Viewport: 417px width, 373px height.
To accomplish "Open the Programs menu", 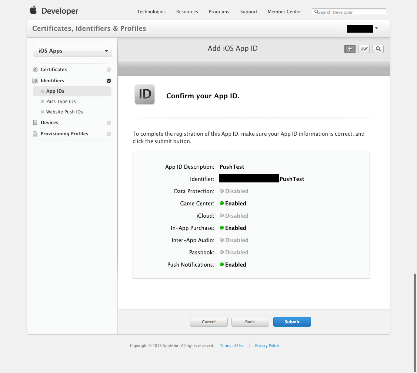I will 219,12.
